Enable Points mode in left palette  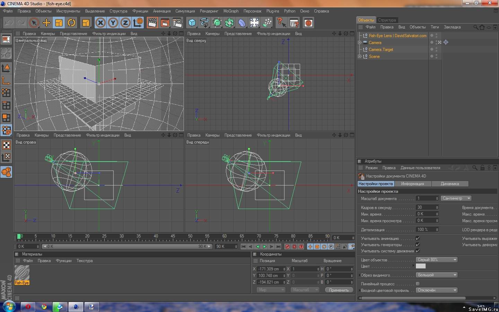6,92
